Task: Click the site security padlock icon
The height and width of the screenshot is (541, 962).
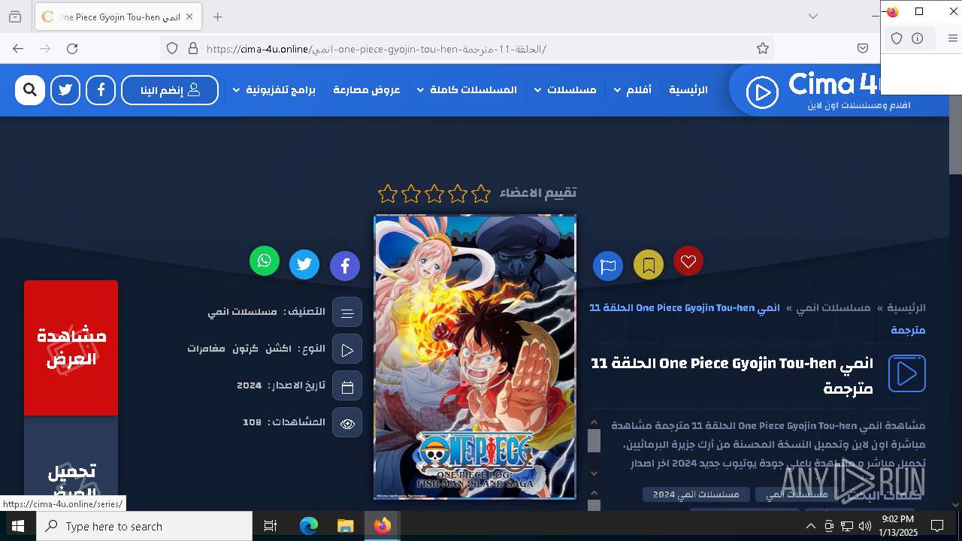Action: 193,49
